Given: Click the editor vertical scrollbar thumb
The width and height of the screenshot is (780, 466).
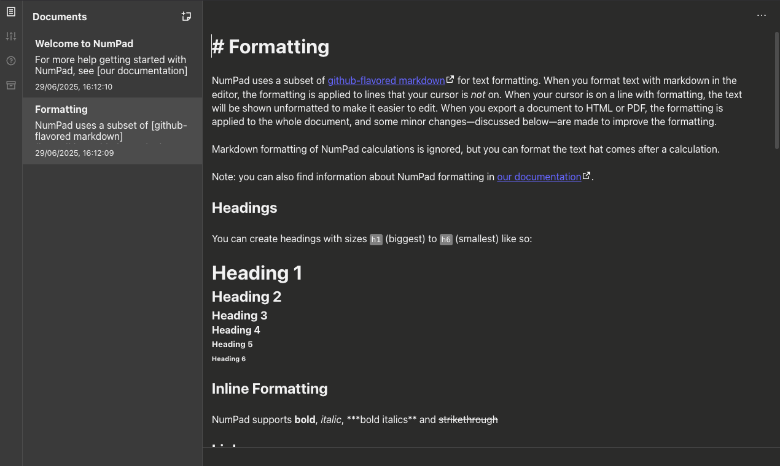Looking at the screenshot, I should 776,90.
